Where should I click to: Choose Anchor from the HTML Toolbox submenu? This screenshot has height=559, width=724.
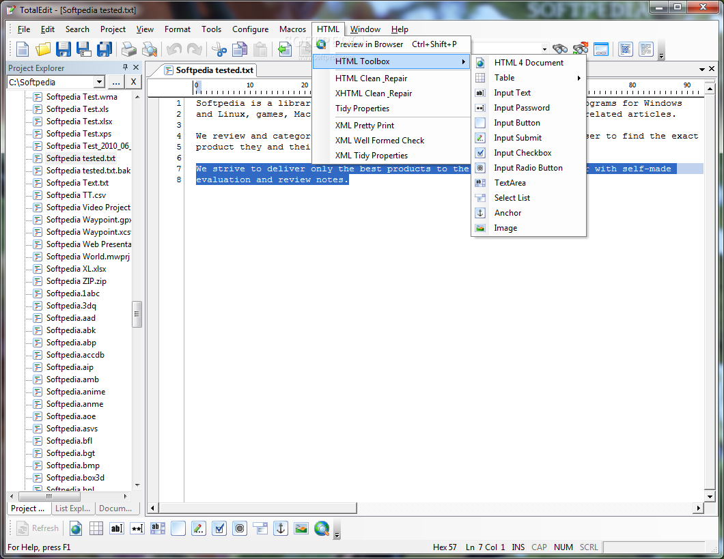(528, 213)
